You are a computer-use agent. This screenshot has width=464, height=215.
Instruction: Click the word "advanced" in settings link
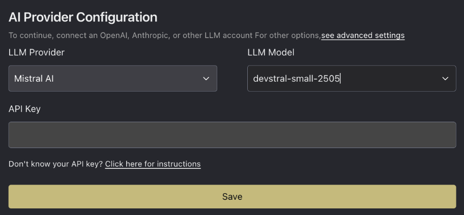pyautogui.click(x=356, y=35)
